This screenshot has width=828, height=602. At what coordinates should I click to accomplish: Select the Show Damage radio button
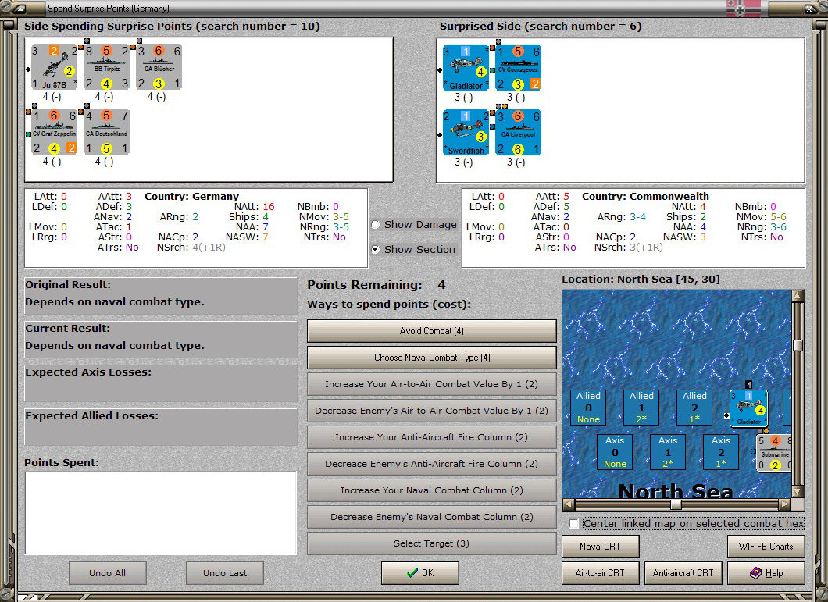pos(376,224)
